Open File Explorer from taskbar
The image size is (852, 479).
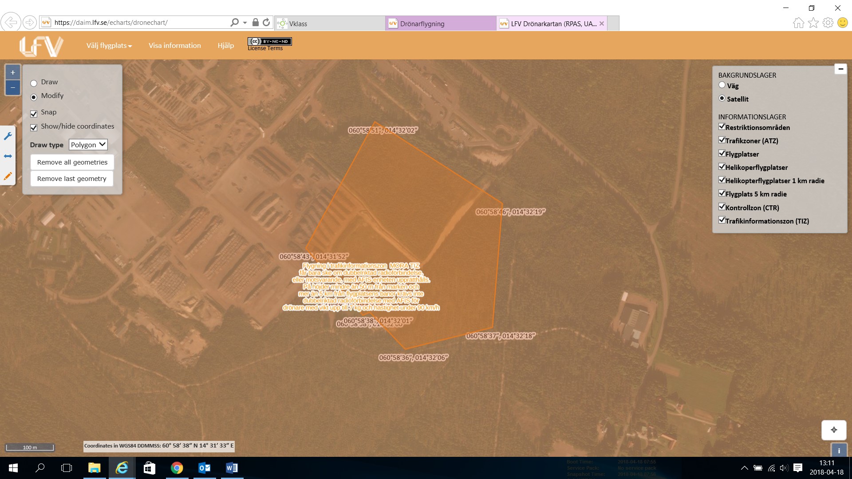(x=94, y=468)
